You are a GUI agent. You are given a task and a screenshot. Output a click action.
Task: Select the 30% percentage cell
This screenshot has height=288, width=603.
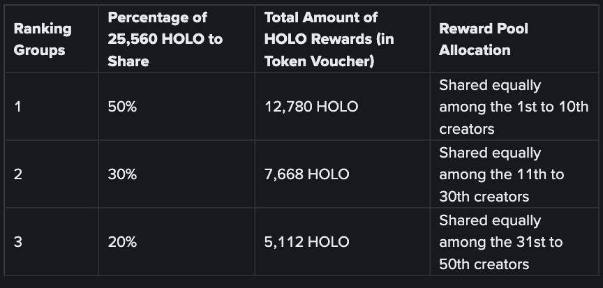pyautogui.click(x=122, y=174)
